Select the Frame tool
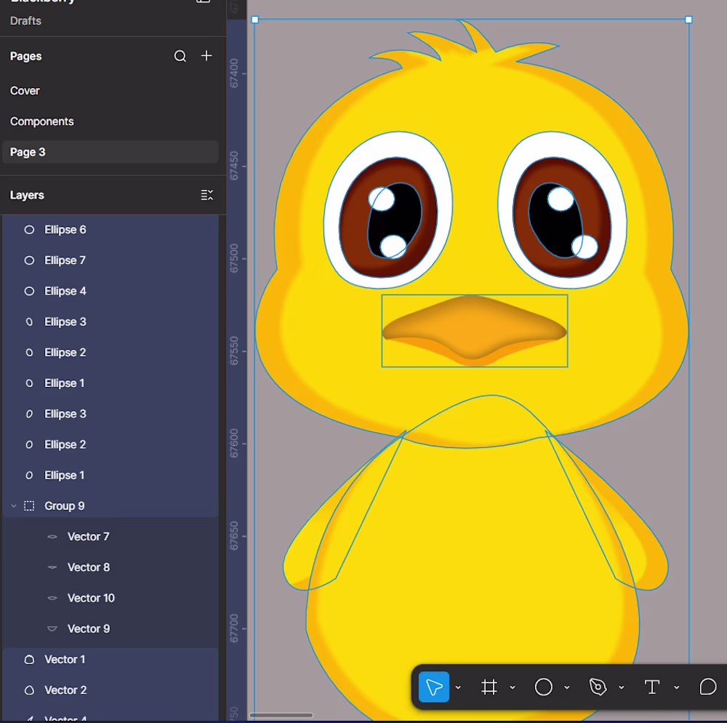Viewport: 727px width, 723px height. click(x=489, y=687)
